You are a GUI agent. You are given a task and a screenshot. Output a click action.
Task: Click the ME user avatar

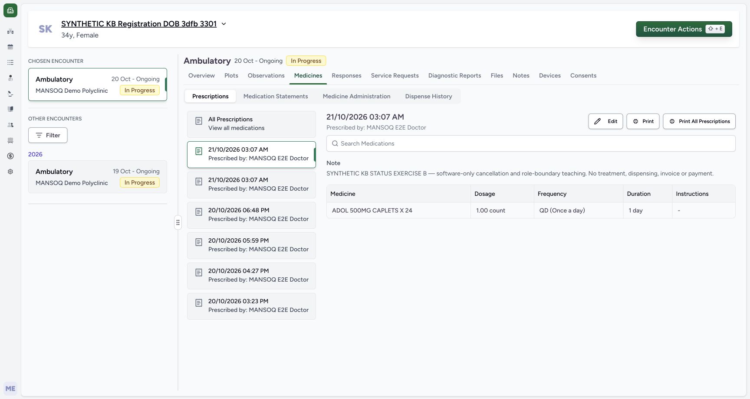point(10,389)
